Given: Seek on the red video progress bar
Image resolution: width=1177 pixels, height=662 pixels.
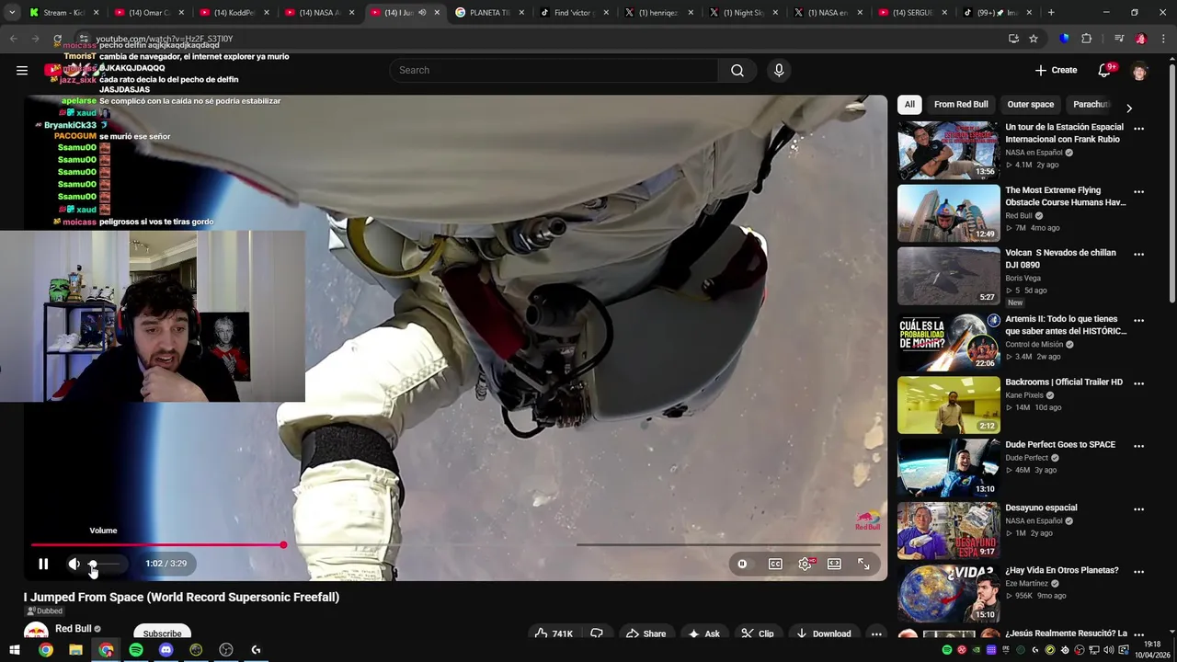Looking at the screenshot, I should 455,545.
